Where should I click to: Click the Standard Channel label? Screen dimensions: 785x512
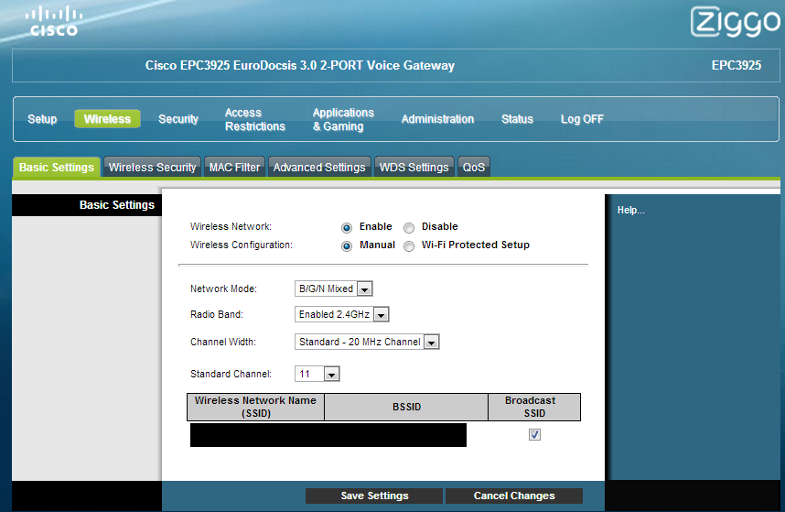(231, 374)
